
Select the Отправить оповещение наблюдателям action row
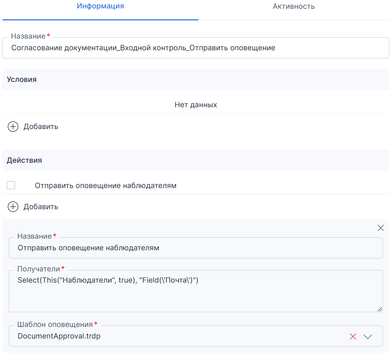point(196,186)
